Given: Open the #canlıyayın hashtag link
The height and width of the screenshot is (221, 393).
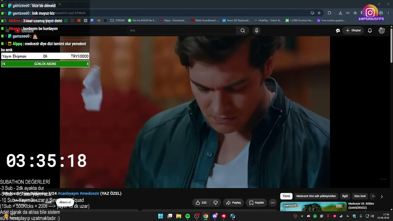Looking at the screenshot, I should click(68, 193).
